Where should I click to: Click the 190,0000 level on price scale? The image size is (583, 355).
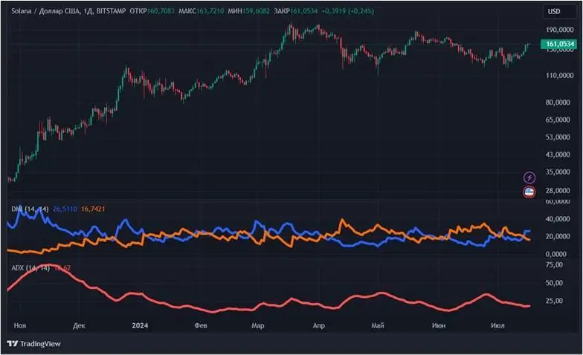point(559,30)
